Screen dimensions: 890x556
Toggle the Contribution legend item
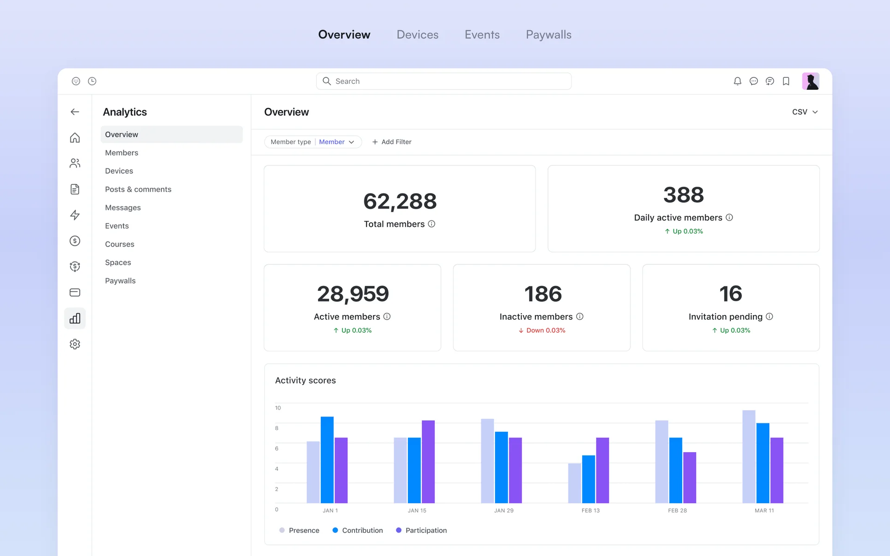[357, 530]
